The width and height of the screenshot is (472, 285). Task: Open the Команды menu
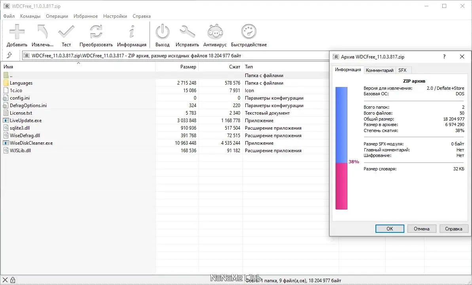30,16
